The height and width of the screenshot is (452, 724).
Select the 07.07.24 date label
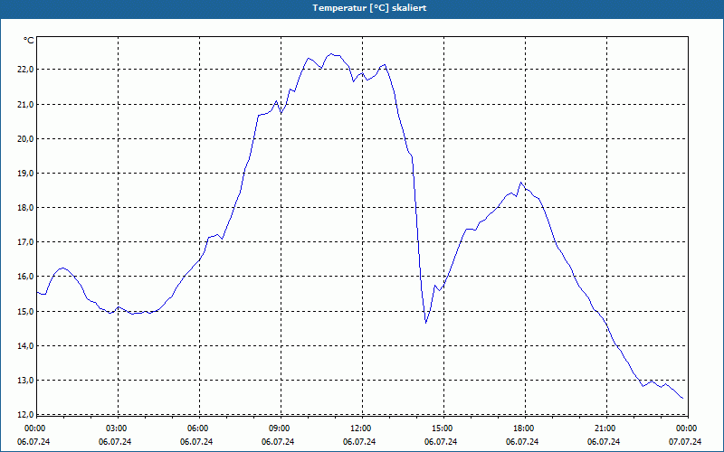(x=685, y=442)
